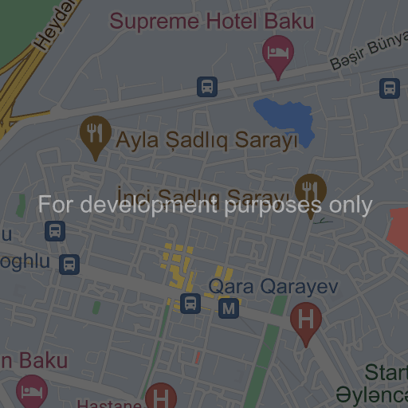
Task: Open the Supreme Hotel Baku text label
Action: coord(212,22)
